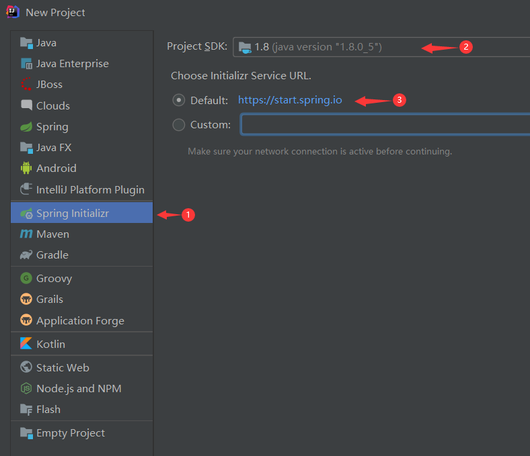Select Gradle project type

point(82,255)
